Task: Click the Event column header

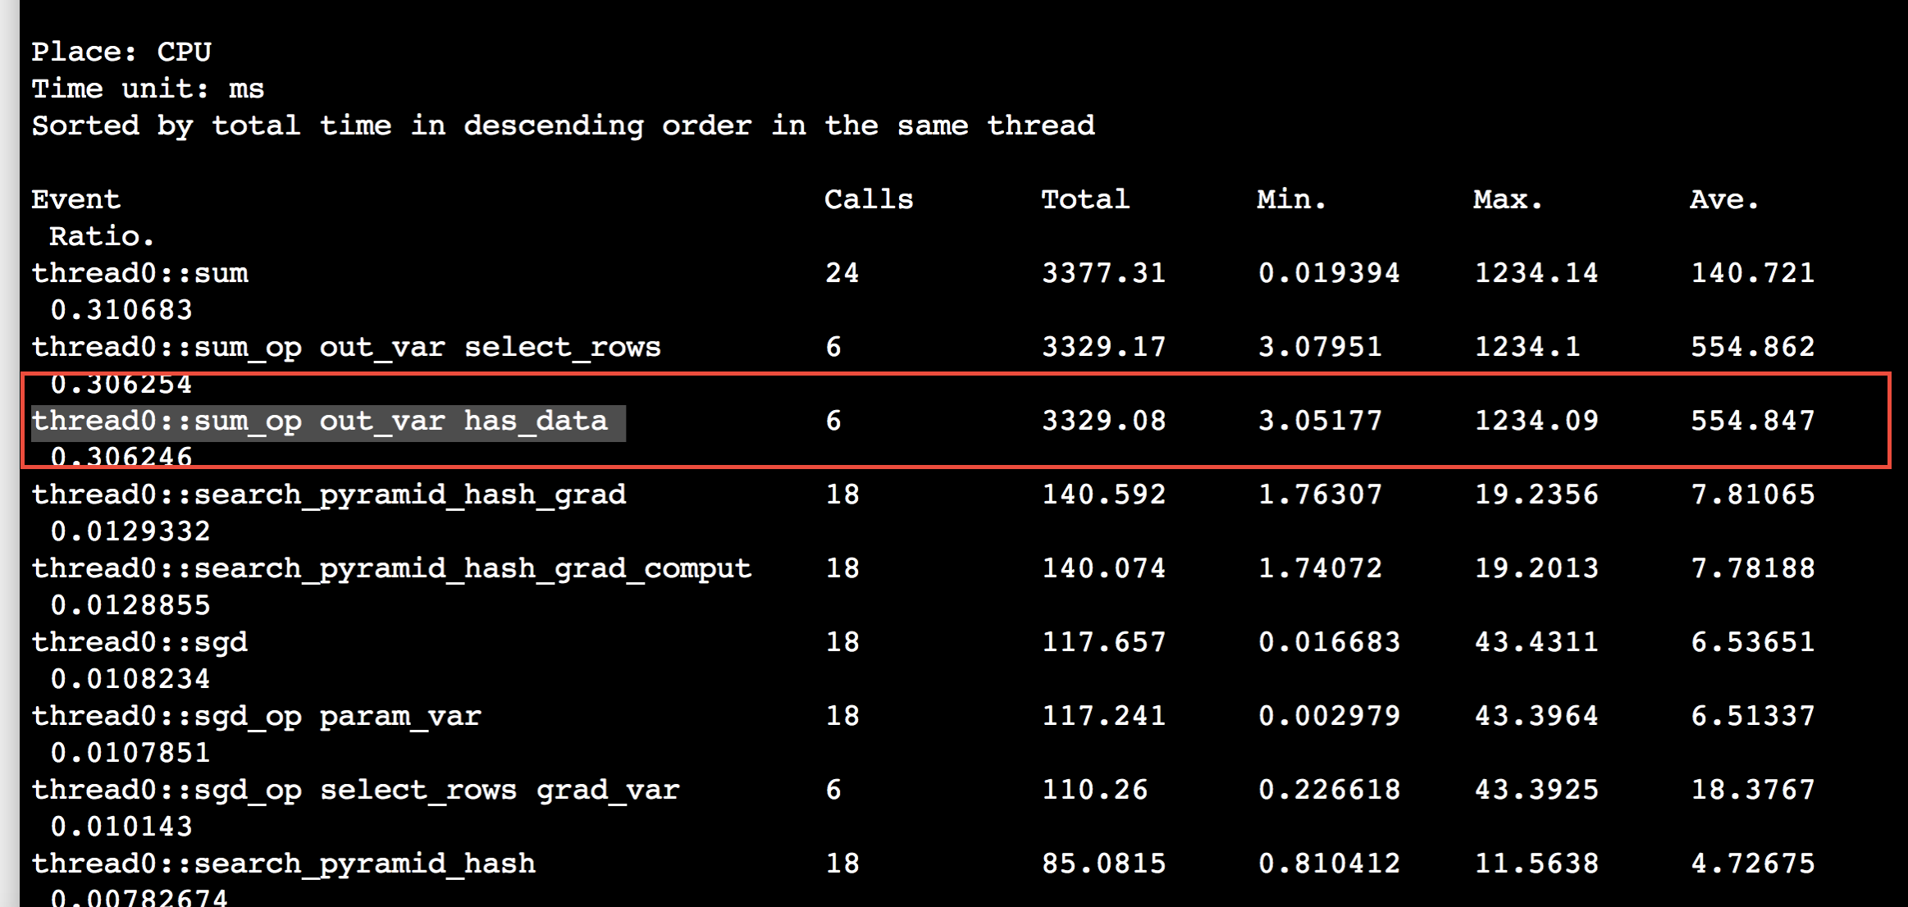Action: (x=75, y=199)
